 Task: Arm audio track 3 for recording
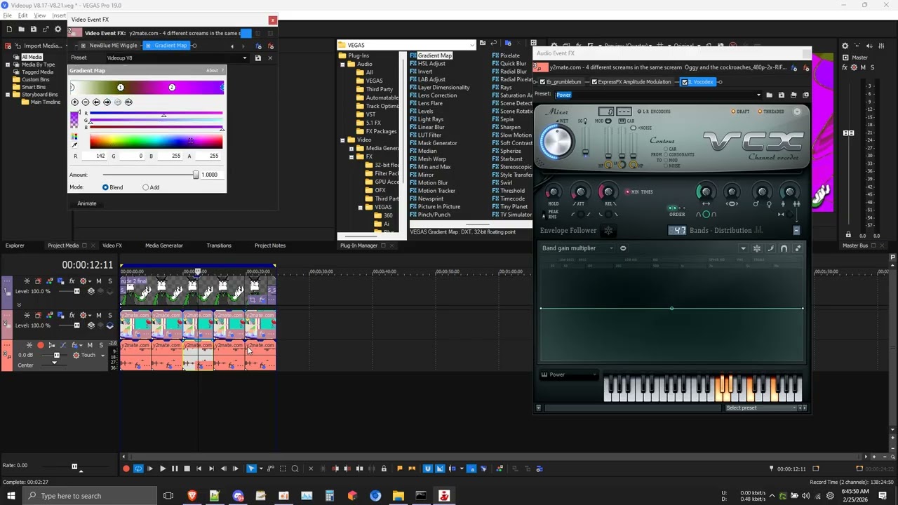coord(41,345)
